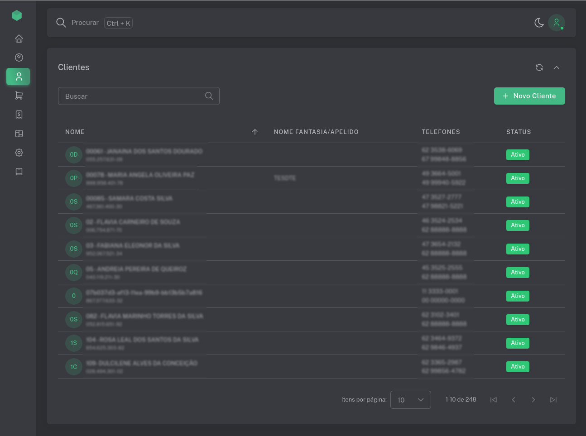This screenshot has width=586, height=436.
Task: Open the items per page dropdown
Action: click(410, 400)
